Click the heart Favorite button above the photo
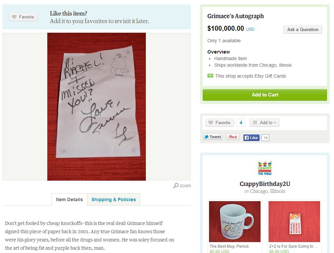The image size is (334, 253). [x=23, y=17]
